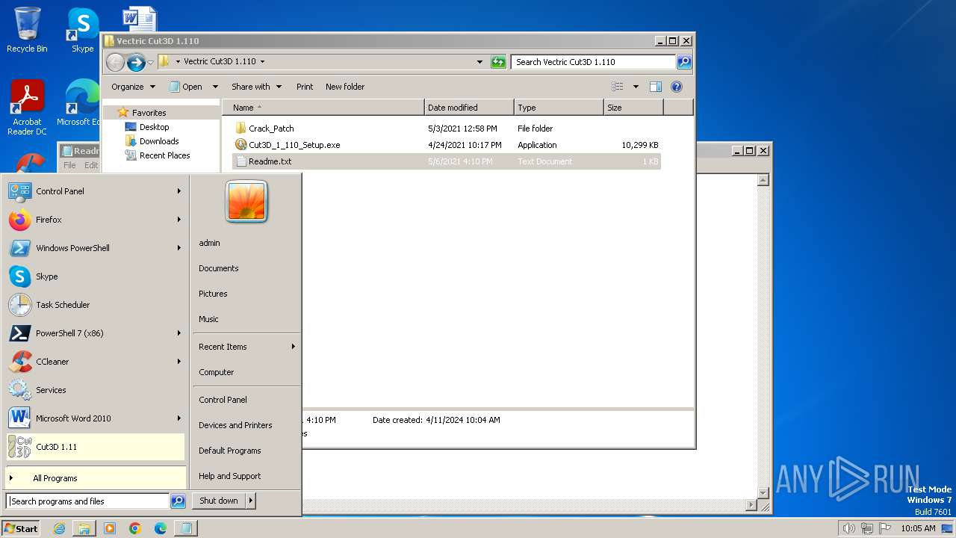Viewport: 956px width, 538px height.
Task: Show All Programs list
Action: 96,478
